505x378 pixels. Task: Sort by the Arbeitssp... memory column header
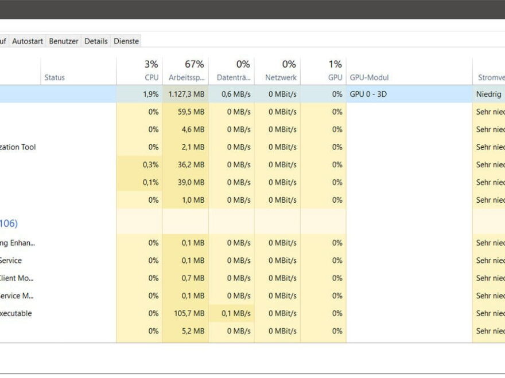[x=185, y=70]
